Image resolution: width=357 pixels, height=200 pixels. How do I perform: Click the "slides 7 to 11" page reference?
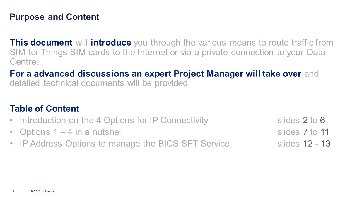pyautogui.click(x=303, y=132)
